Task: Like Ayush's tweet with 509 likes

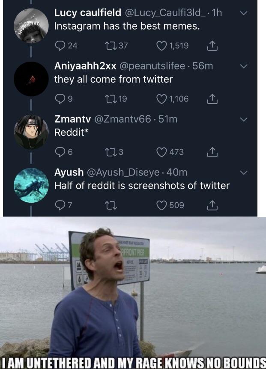Action: (161, 205)
